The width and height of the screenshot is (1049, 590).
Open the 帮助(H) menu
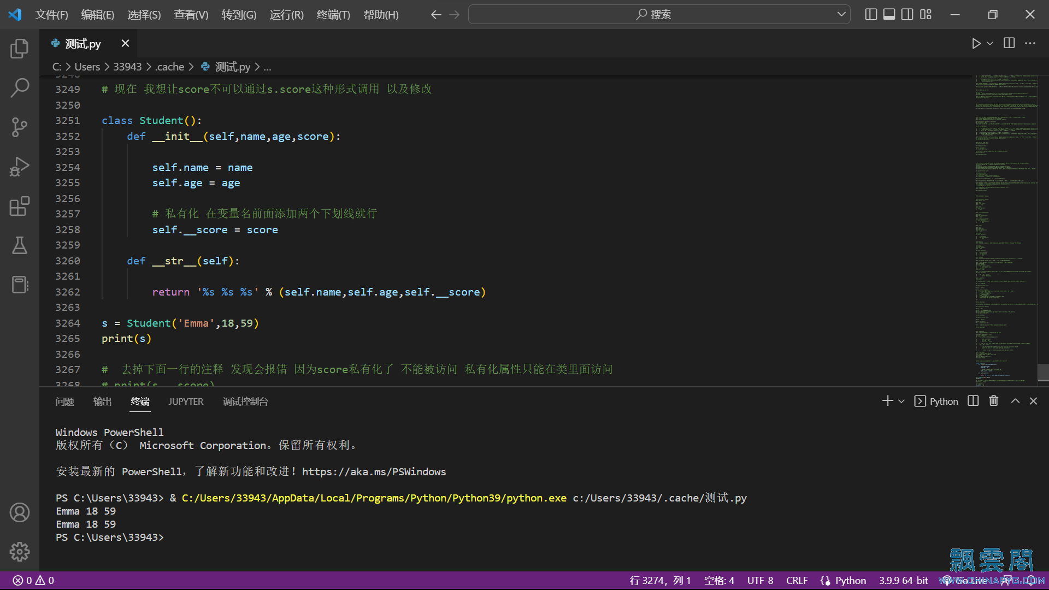point(381,15)
